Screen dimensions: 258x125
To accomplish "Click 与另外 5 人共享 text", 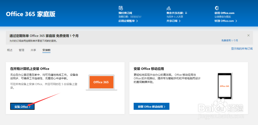I will point(175,17).
